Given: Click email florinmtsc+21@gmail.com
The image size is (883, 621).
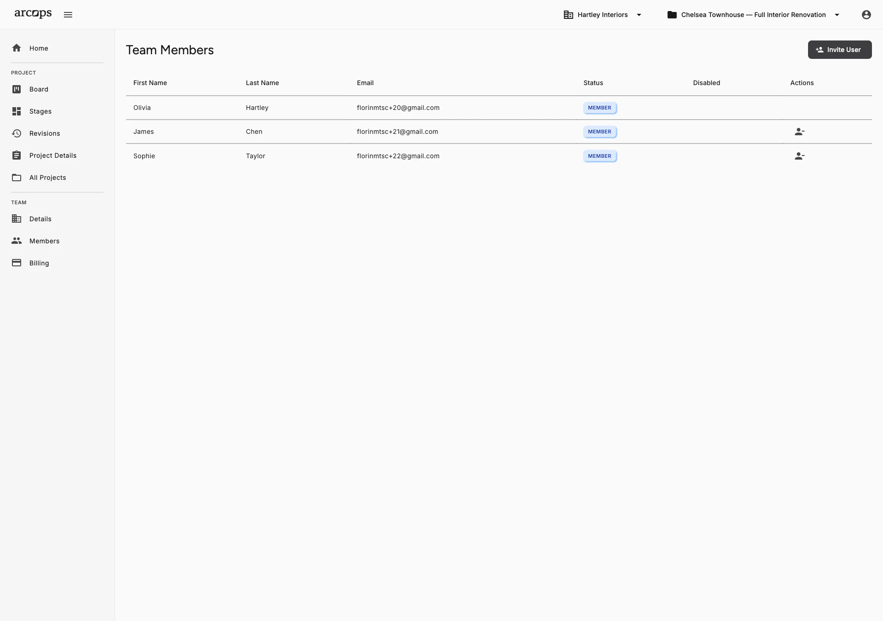Looking at the screenshot, I should pos(397,132).
